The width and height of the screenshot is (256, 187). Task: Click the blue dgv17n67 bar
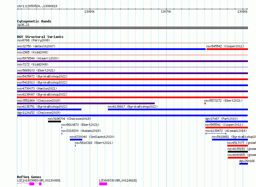click(x=227, y=122)
